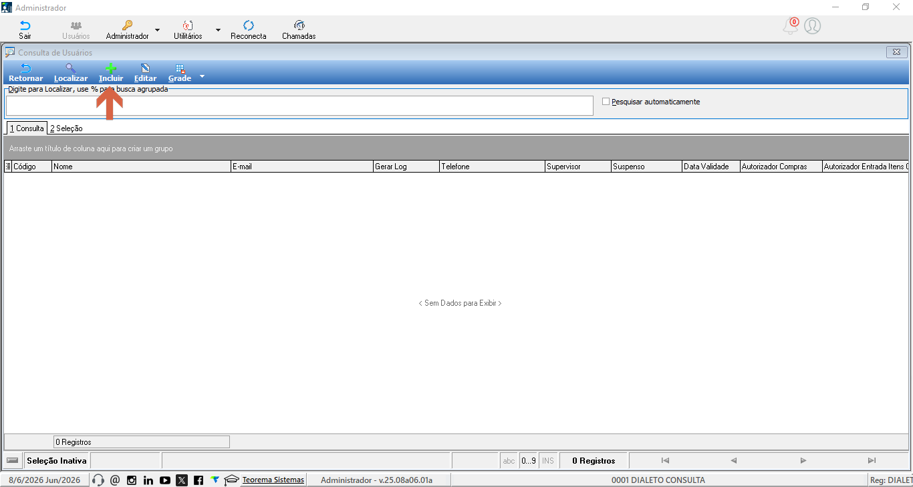Click the Telefone column header

[x=493, y=167]
